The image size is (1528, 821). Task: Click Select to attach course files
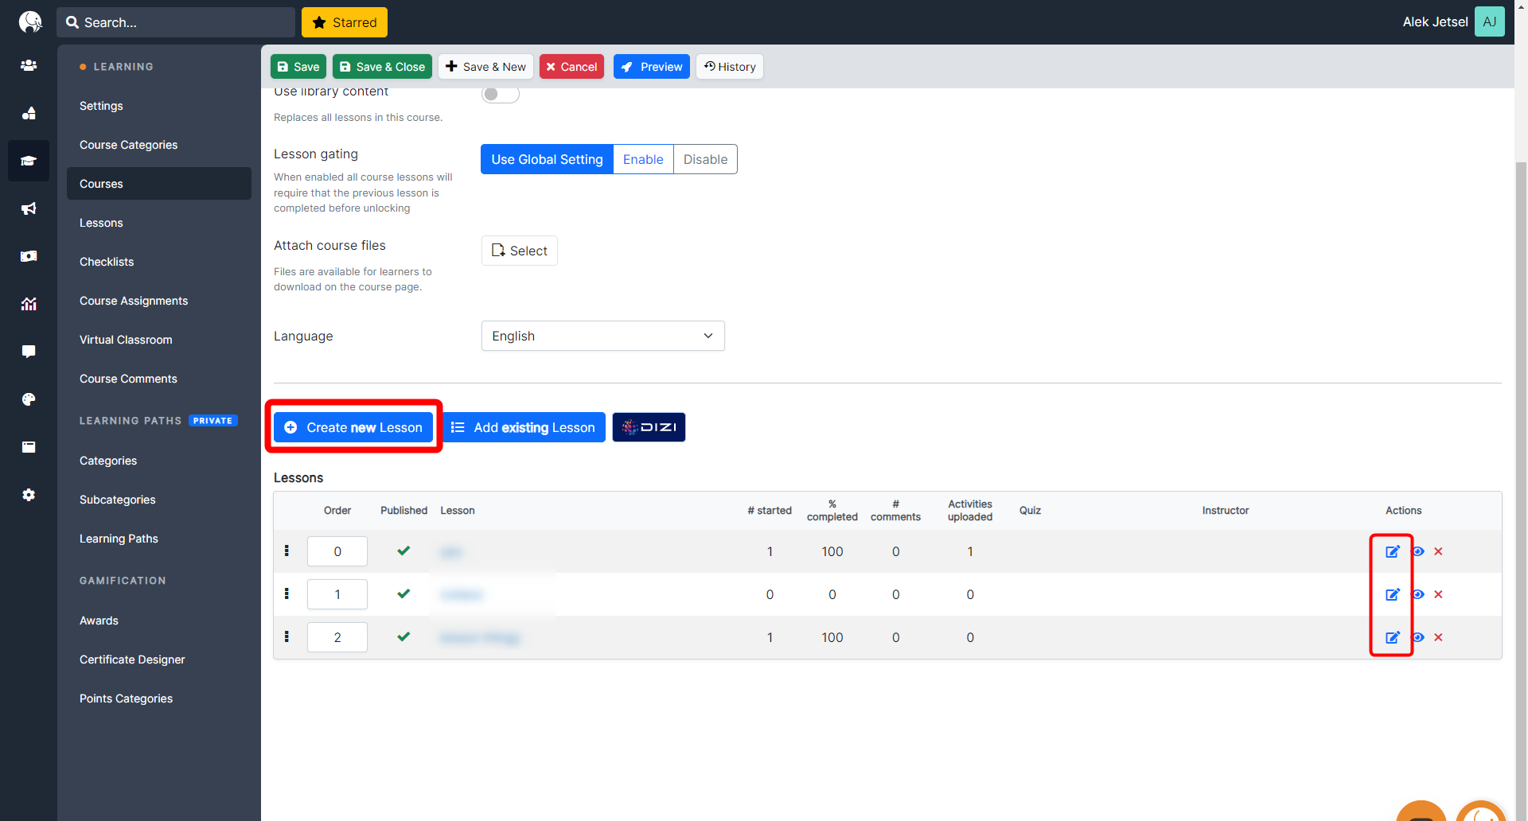click(519, 251)
